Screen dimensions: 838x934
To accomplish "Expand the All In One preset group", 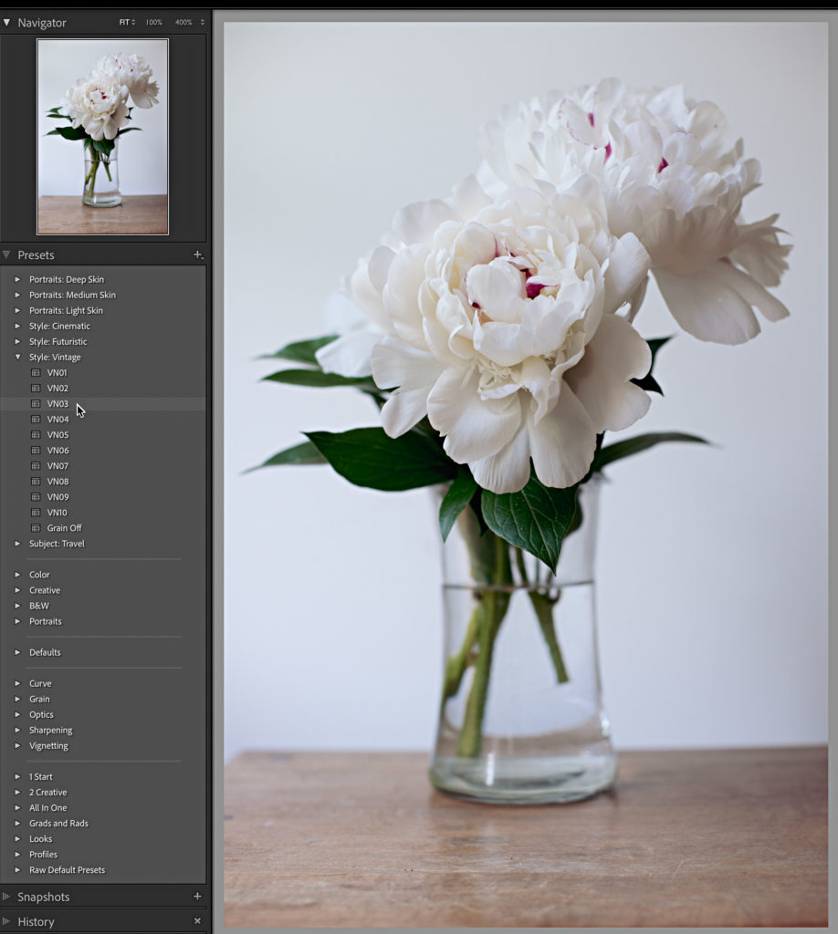I will [17, 807].
